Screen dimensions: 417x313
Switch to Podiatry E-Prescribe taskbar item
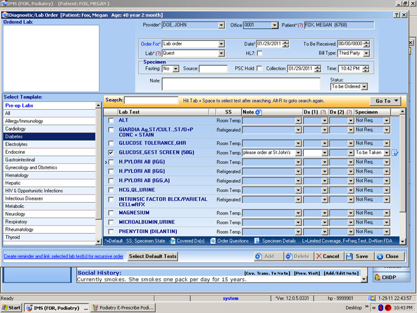tap(123, 308)
